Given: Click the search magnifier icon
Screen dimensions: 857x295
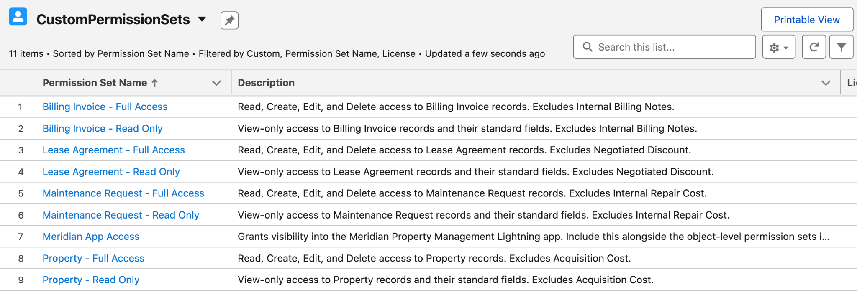Looking at the screenshot, I should tap(588, 47).
